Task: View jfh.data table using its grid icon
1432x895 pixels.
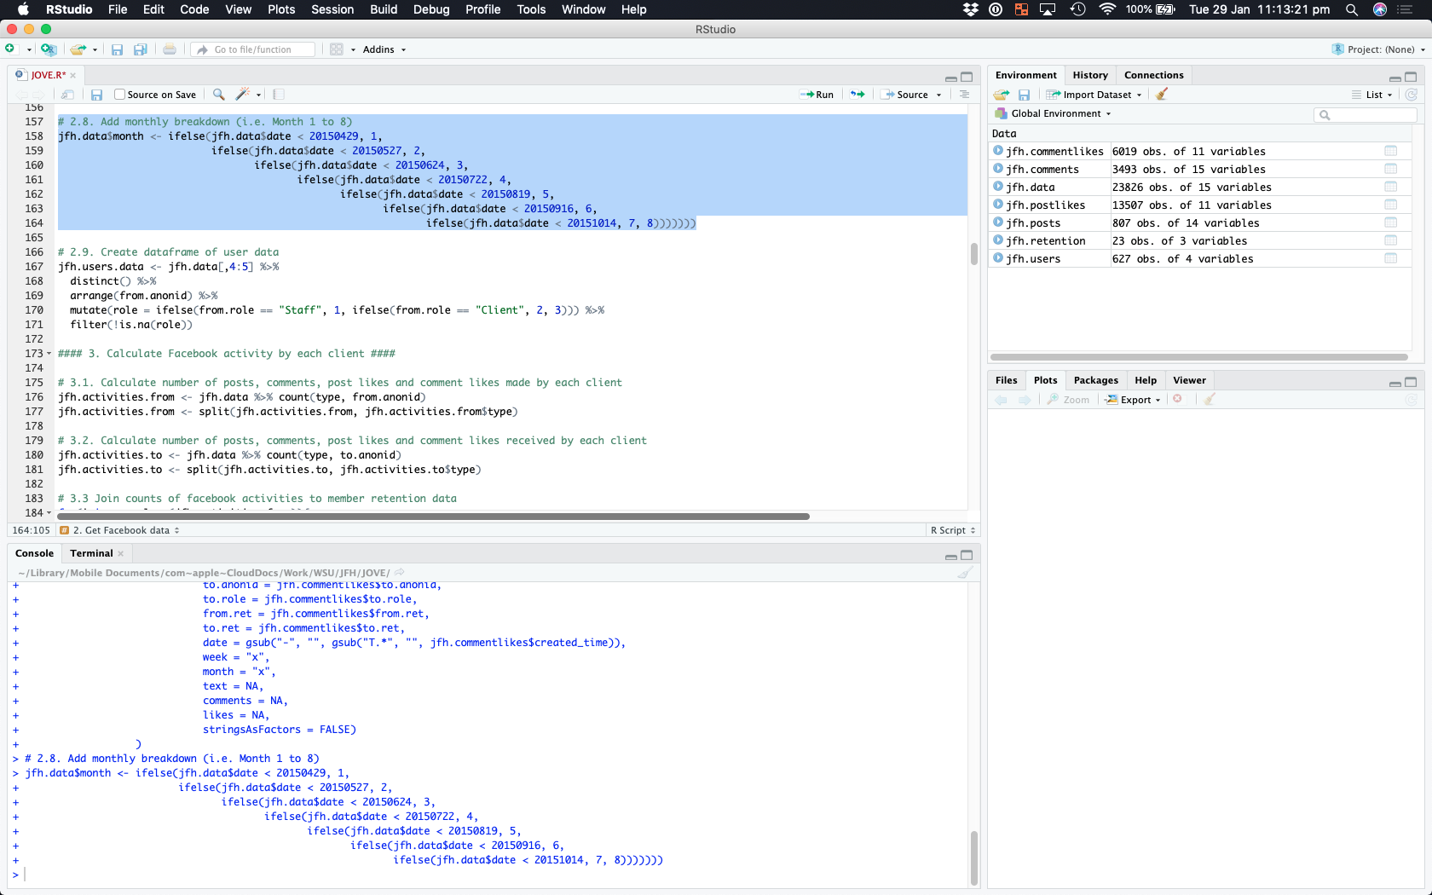Action: [1390, 188]
